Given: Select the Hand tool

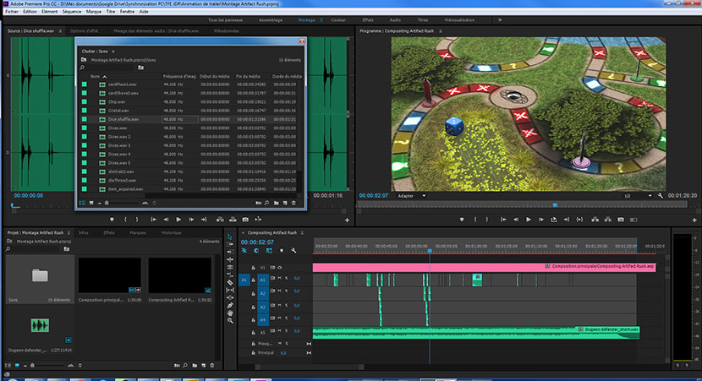Looking at the screenshot, I should pyautogui.click(x=230, y=313).
